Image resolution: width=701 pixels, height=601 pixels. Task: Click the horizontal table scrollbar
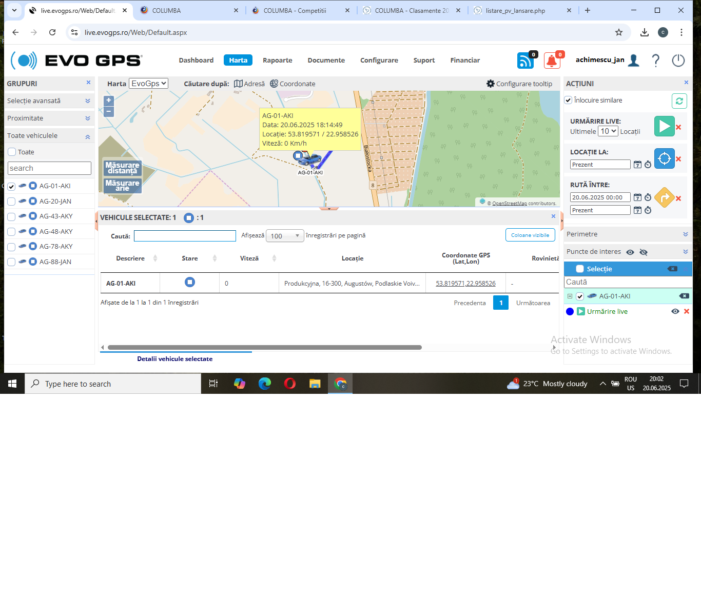pyautogui.click(x=264, y=347)
